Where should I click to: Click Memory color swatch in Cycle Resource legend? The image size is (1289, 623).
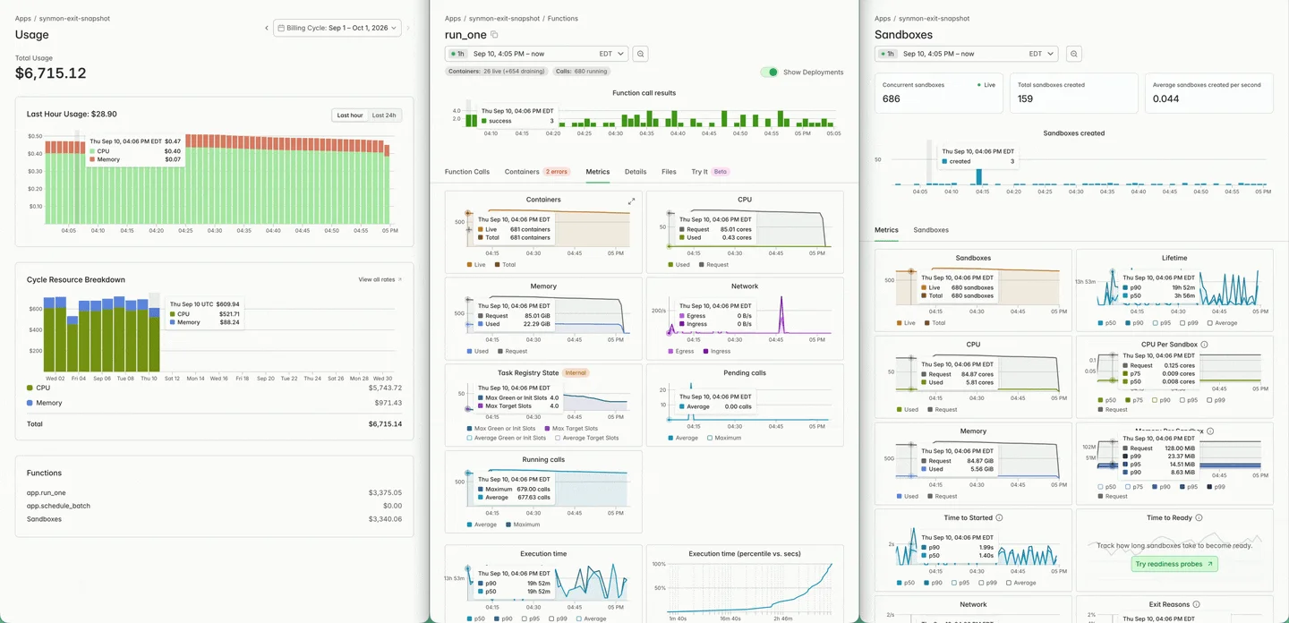point(30,403)
